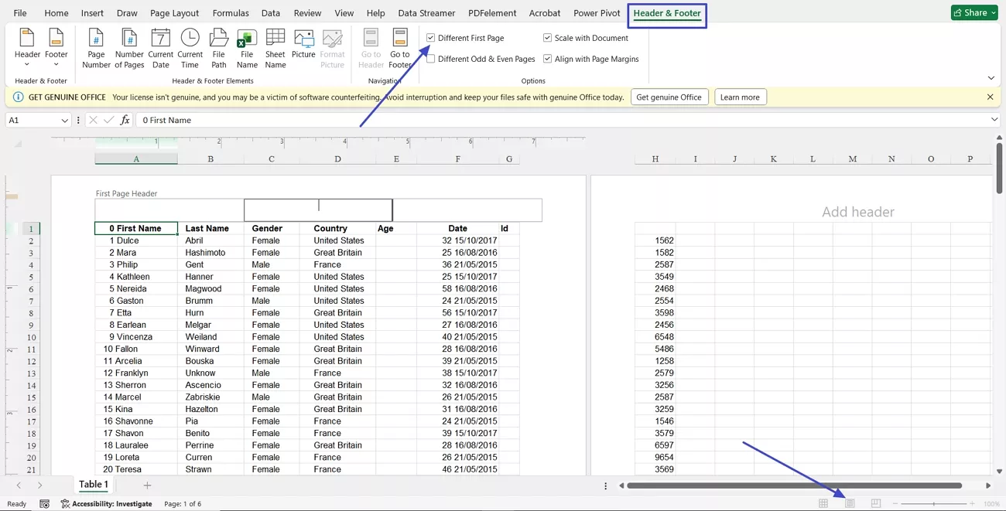The height and width of the screenshot is (511, 1006).
Task: Insert the Page Number header element
Action: pos(96,48)
